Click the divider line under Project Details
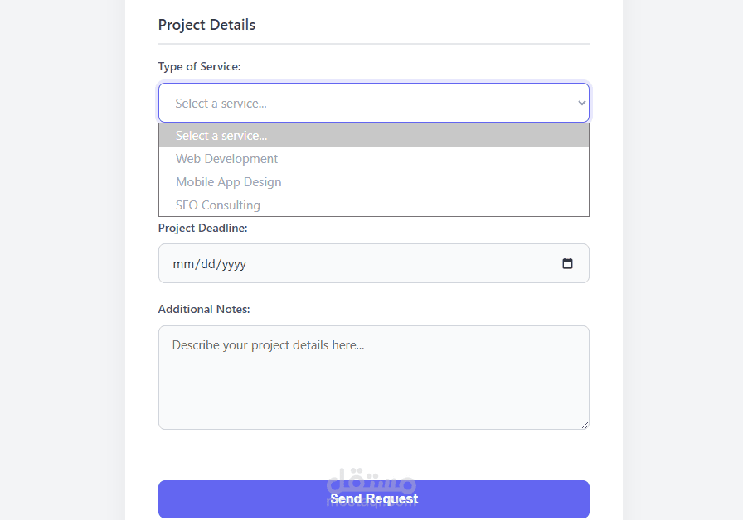Viewport: 743px width, 520px height. (x=373, y=44)
